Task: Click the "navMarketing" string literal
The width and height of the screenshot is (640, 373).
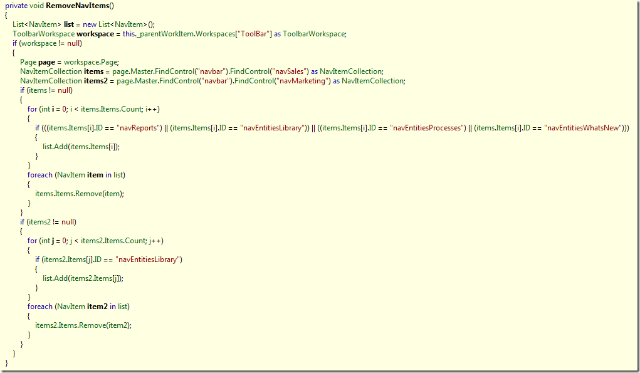Action: pos(303,81)
